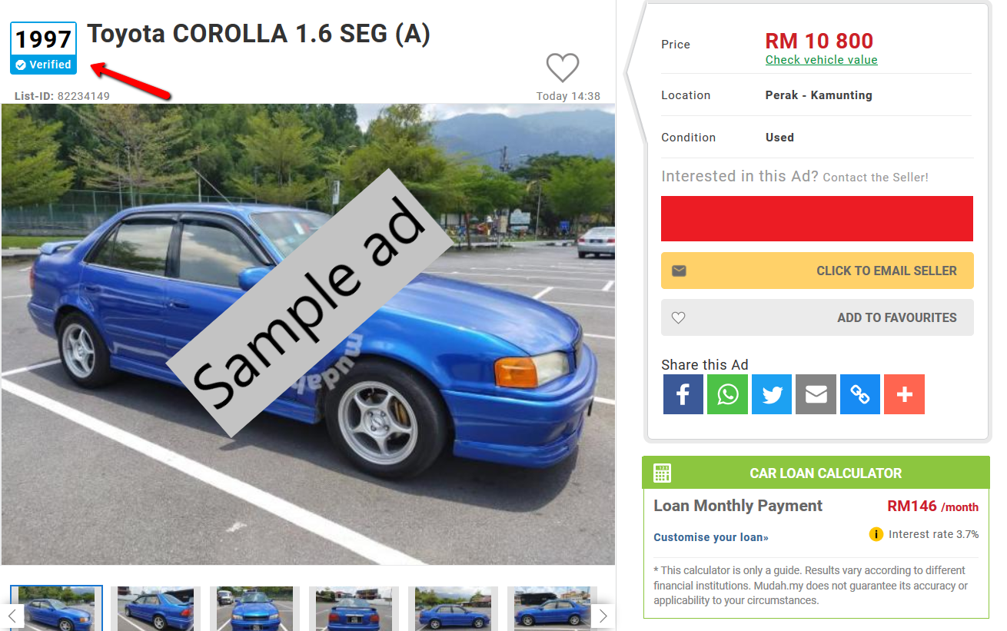The width and height of the screenshot is (1007, 631).
Task: Click the red contact seller button
Action: tap(817, 218)
